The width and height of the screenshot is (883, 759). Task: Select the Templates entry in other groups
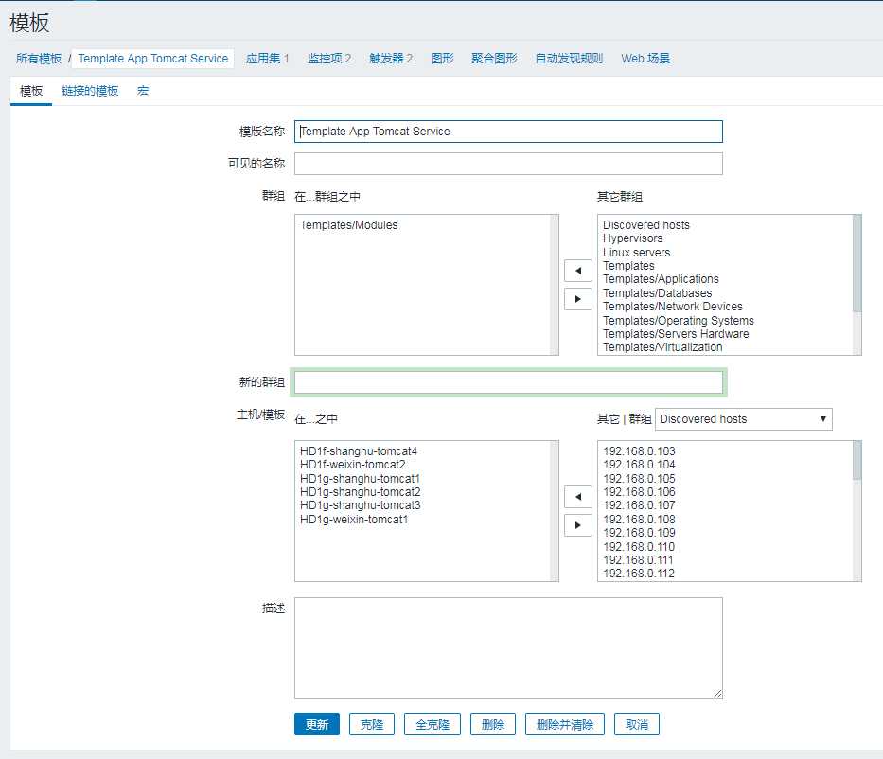(x=628, y=266)
